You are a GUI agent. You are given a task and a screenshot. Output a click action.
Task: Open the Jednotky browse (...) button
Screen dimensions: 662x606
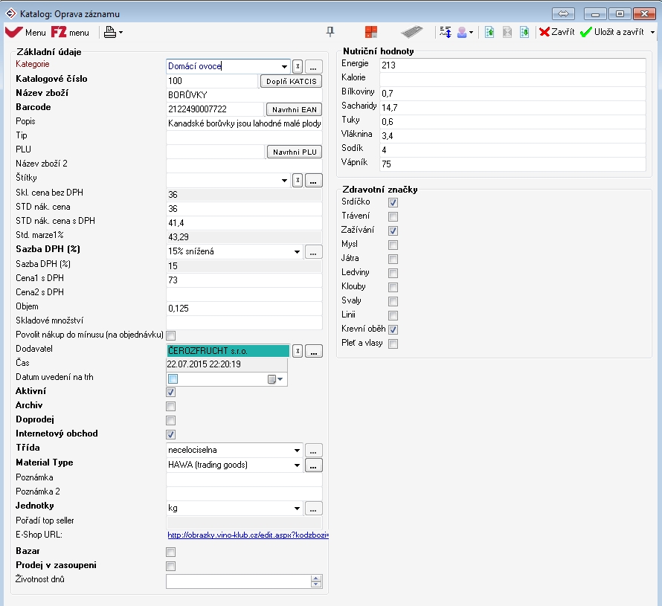point(313,508)
